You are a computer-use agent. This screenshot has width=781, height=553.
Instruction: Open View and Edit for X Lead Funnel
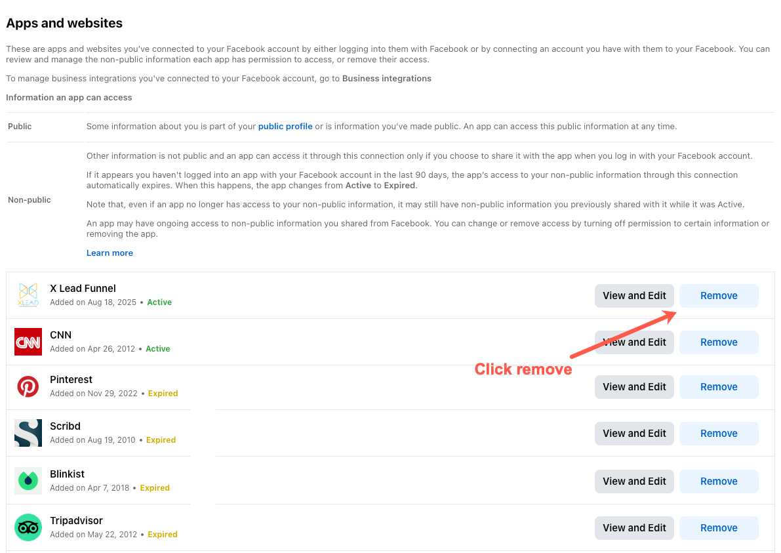click(x=634, y=296)
